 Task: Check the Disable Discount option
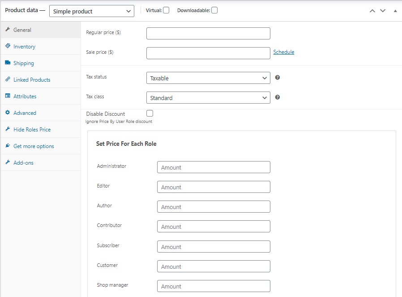point(150,113)
